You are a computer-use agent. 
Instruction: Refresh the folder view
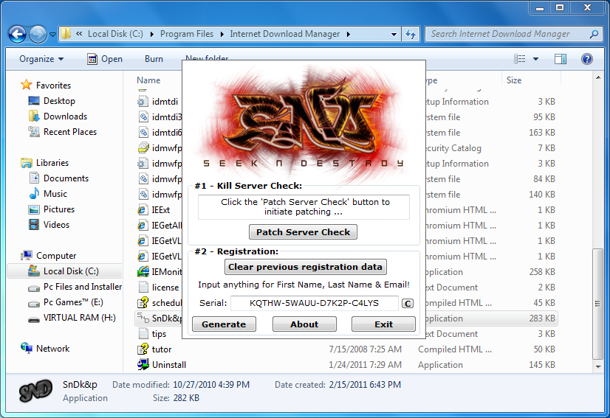click(x=411, y=34)
